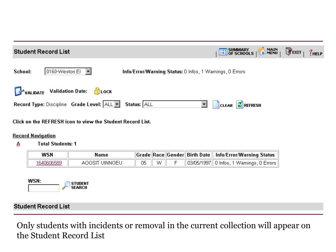Click row status 0 Infos, 1 Warnings cell
Viewport: 336px width, 252px height.
[x=245, y=163]
